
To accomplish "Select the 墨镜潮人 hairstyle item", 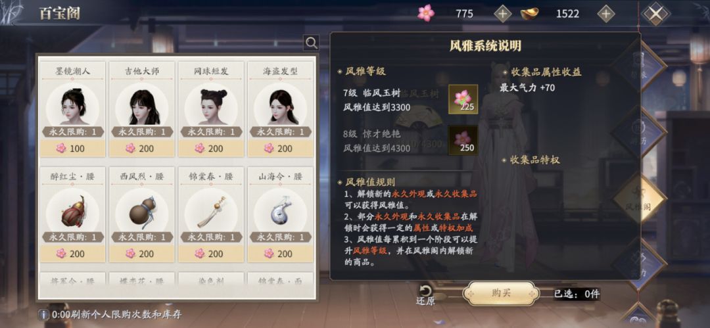I will click(72, 109).
